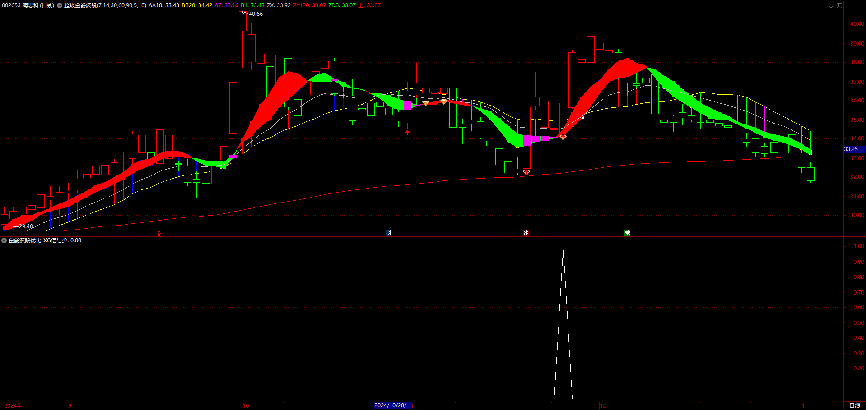Select the 002653 海思科 (日线) title
The width and height of the screenshot is (866, 410).
click(x=28, y=5)
